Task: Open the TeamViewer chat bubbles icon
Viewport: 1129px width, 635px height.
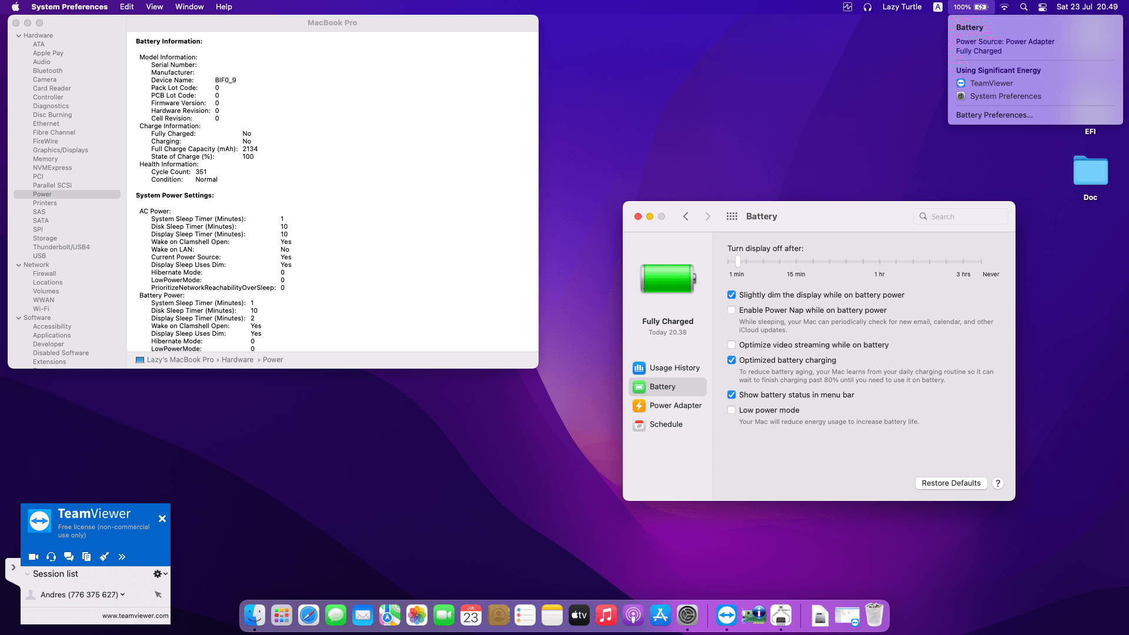Action: tap(69, 557)
